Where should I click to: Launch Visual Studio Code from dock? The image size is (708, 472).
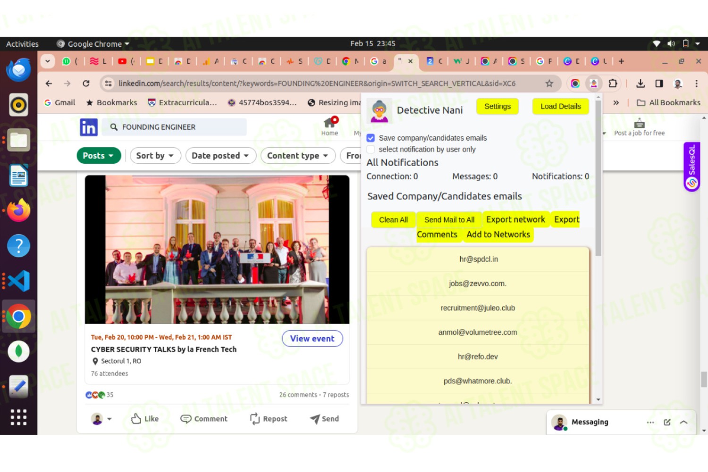coord(19,281)
